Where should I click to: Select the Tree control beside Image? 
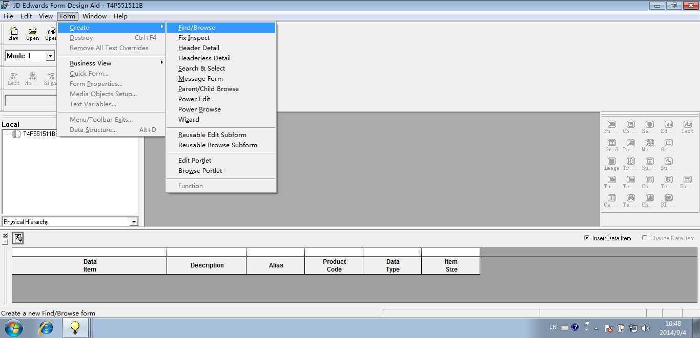[630, 164]
